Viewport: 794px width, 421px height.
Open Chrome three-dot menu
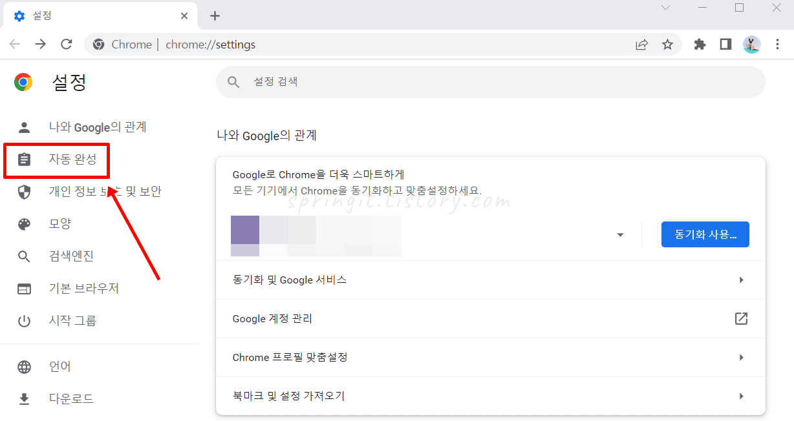(x=778, y=45)
